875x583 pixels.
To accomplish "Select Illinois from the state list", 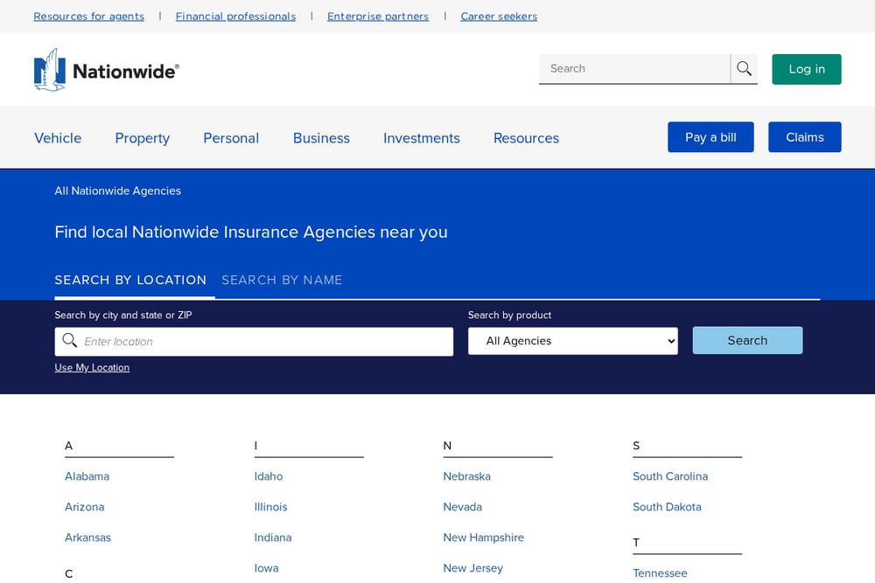I will [270, 507].
